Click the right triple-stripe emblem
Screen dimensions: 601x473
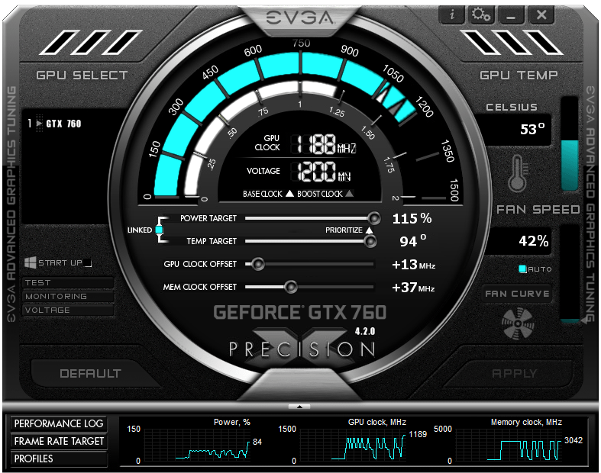512,43
